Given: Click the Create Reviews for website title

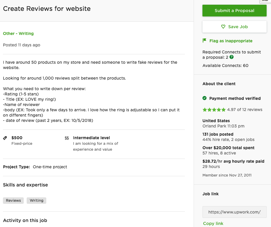Looking at the screenshot, I should point(47,9).
